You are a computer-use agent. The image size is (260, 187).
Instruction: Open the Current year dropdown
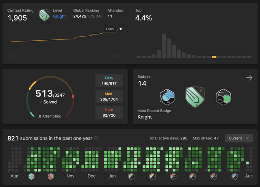coord(239,138)
